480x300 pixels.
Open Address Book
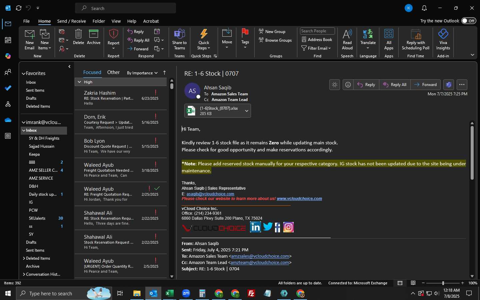[x=317, y=39]
